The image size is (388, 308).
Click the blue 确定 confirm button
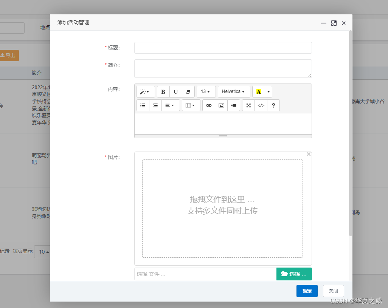pyautogui.click(x=307, y=291)
